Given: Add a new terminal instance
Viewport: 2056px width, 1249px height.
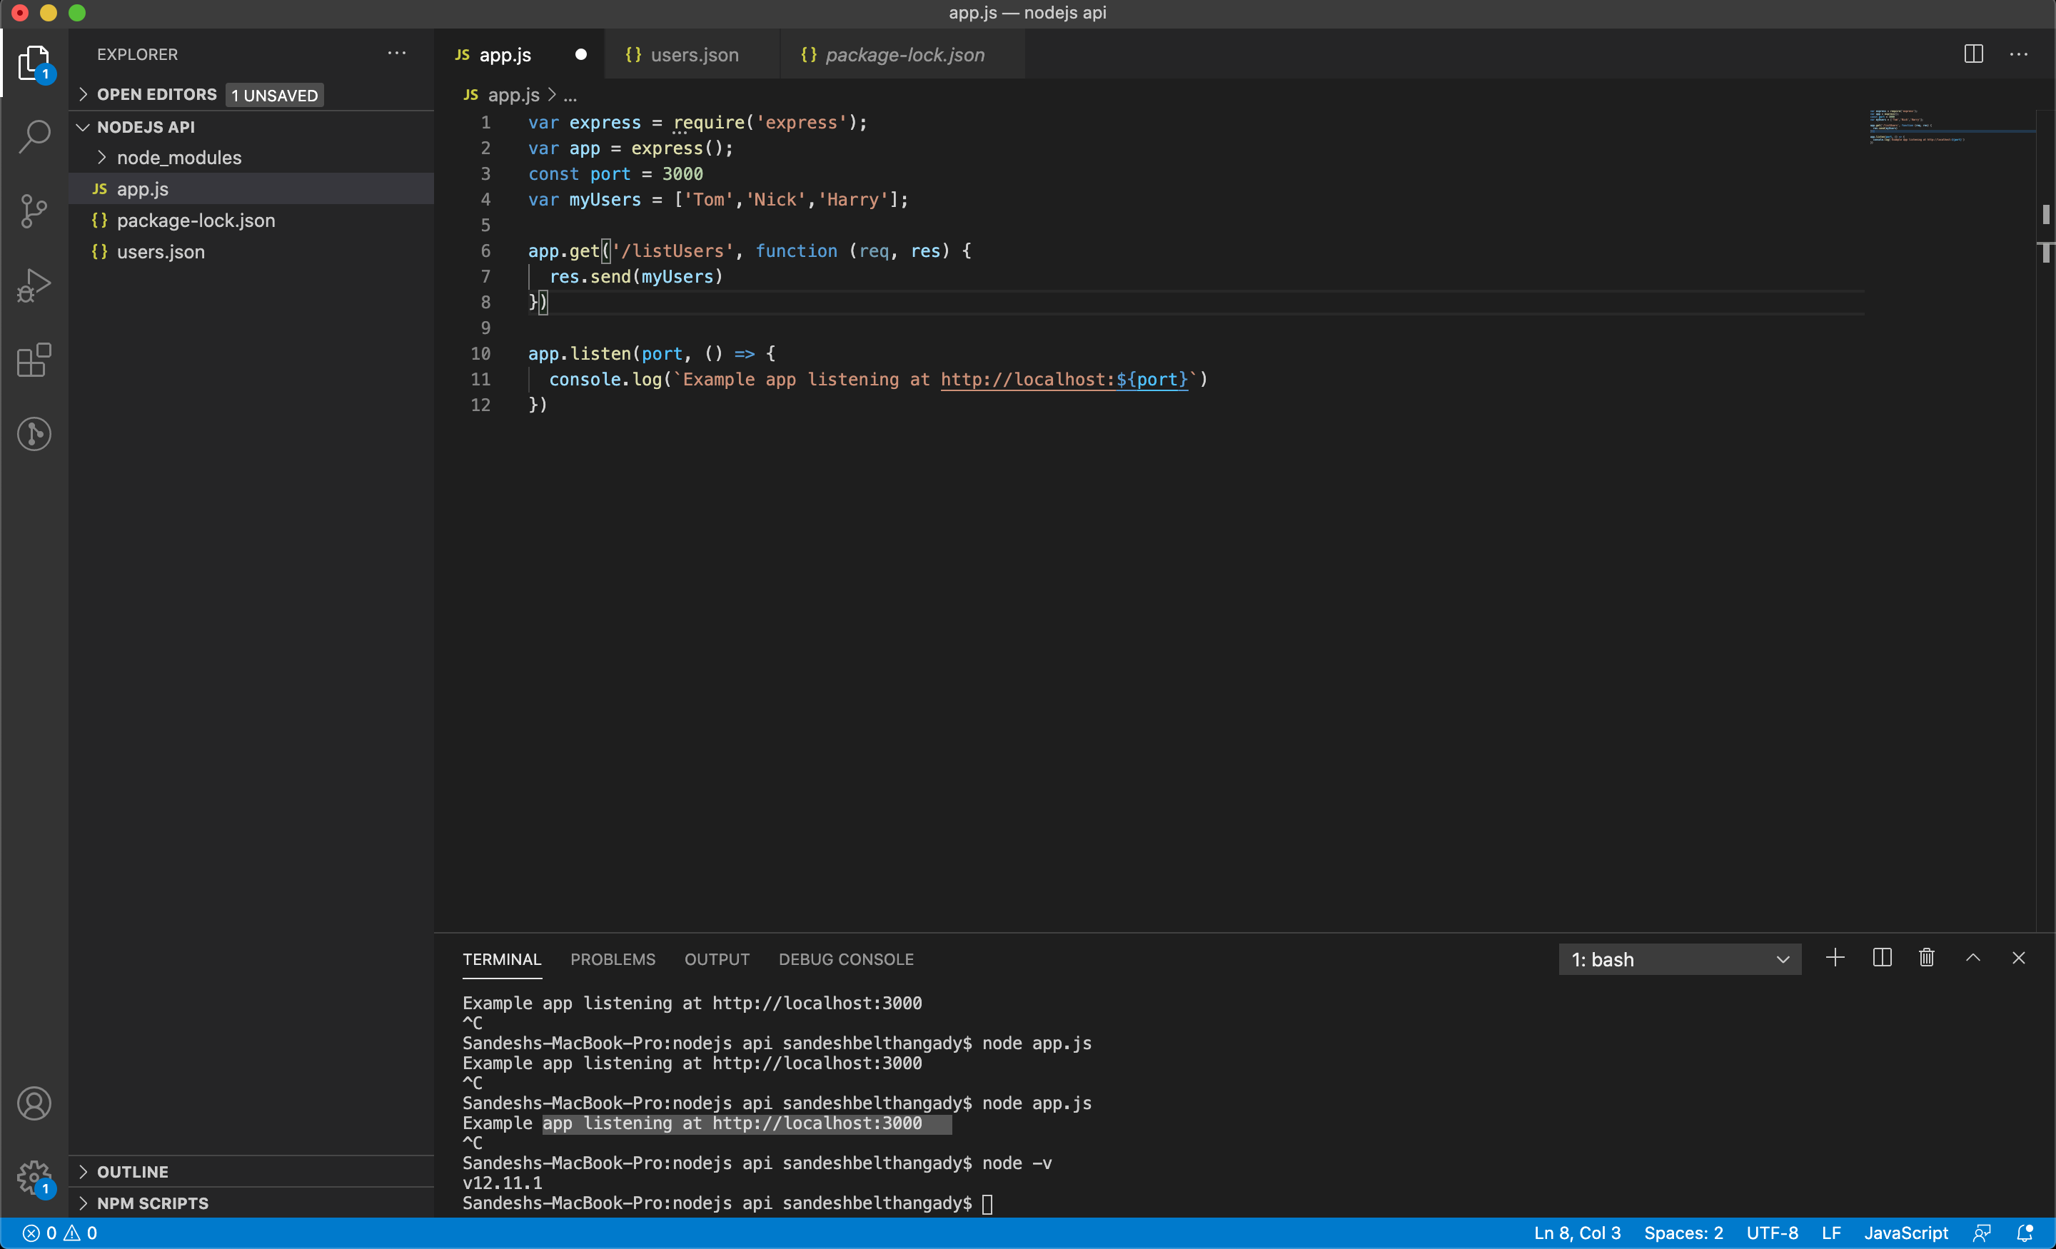Looking at the screenshot, I should pyautogui.click(x=1835, y=958).
